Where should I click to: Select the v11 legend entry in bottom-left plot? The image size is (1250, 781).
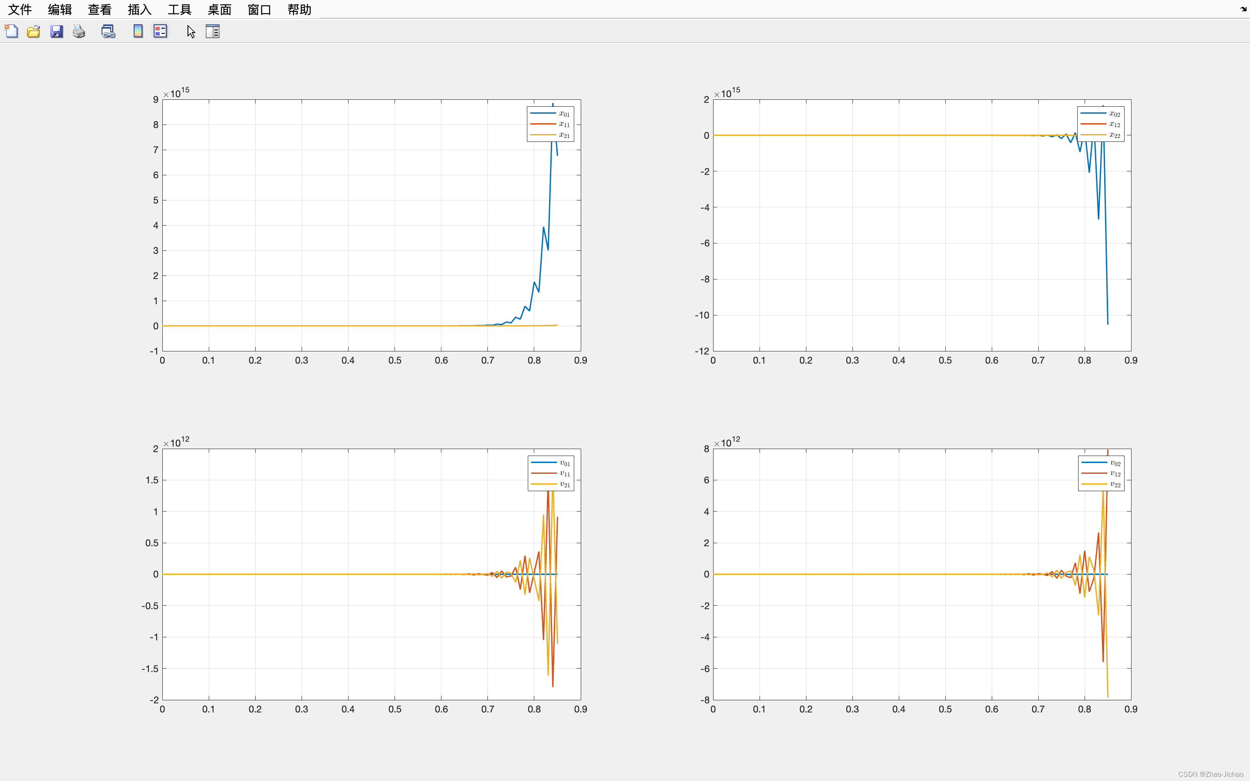coord(551,473)
